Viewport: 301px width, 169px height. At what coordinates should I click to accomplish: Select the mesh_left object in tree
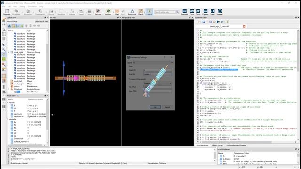pyautogui.click(x=18, y=81)
